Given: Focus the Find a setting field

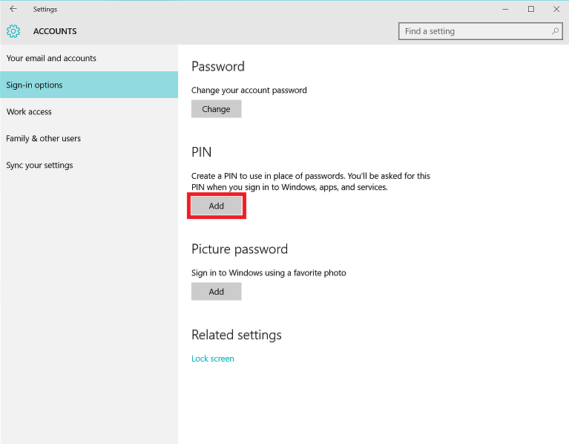Looking at the screenshot, I should 481,31.
